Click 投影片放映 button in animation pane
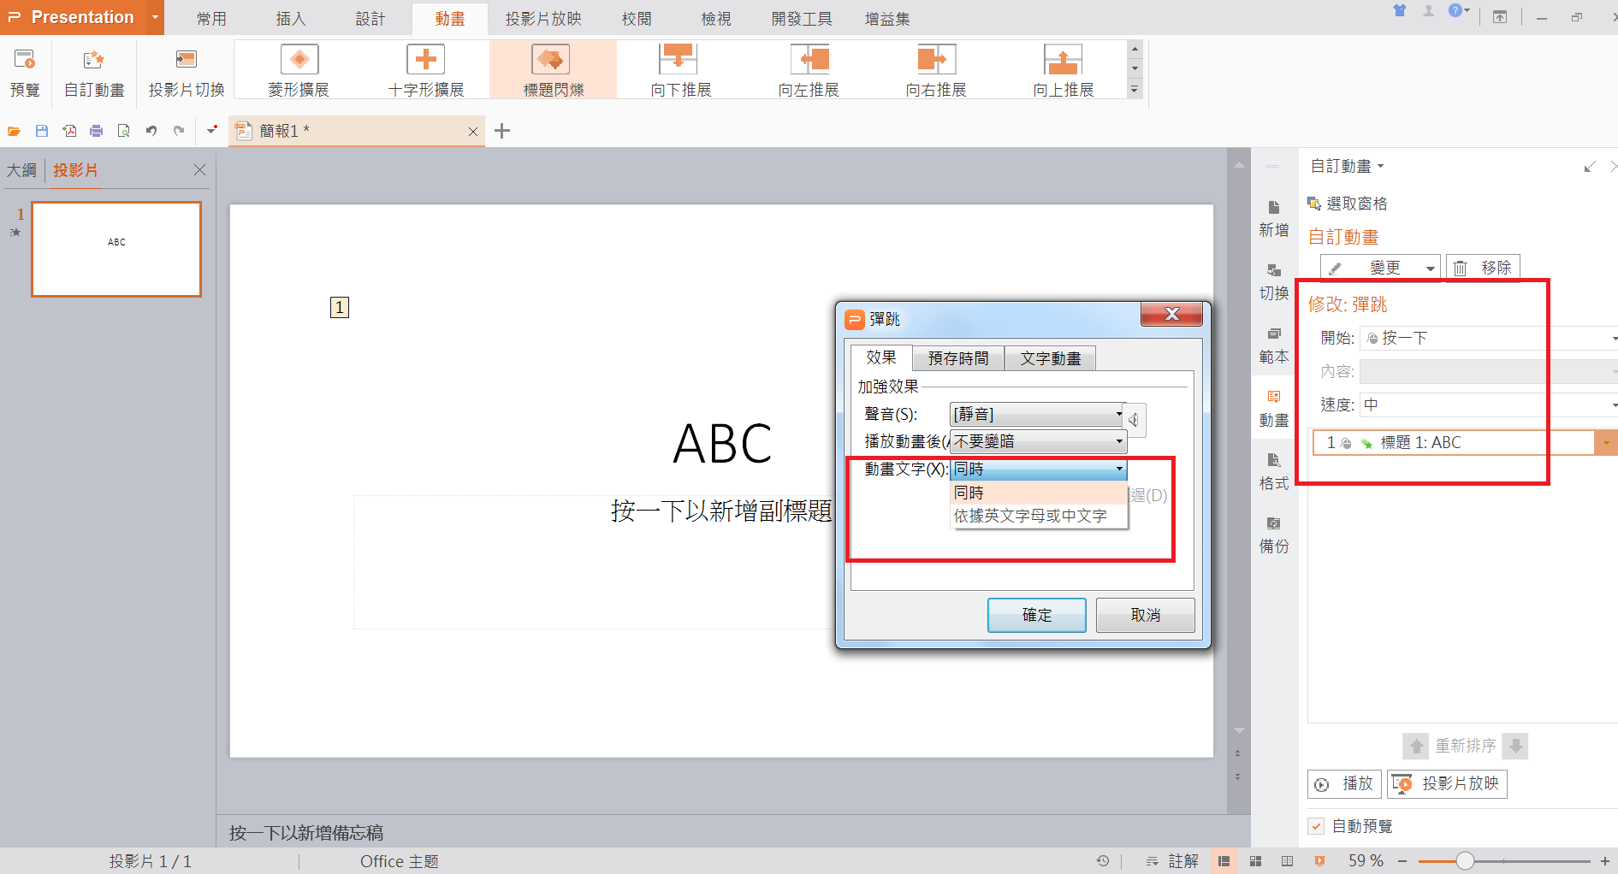The image size is (1618, 874). pyautogui.click(x=1447, y=783)
